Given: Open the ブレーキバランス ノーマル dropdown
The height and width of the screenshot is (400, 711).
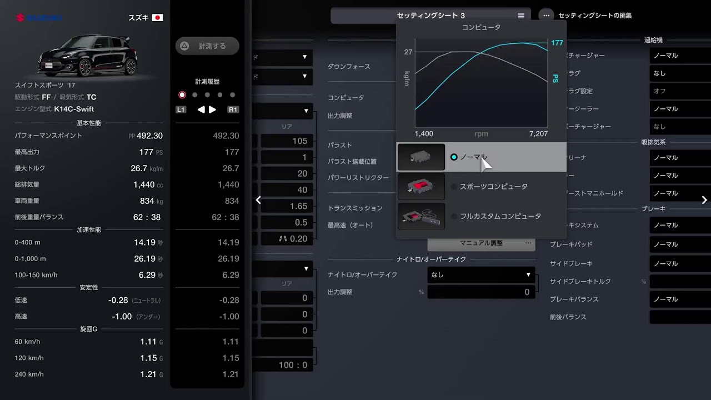Looking at the screenshot, I should pyautogui.click(x=680, y=299).
